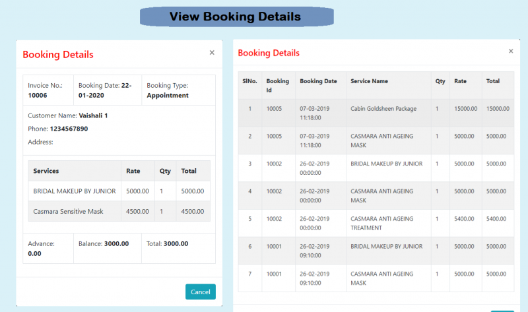Click the customer name Vaishali 1
This screenshot has width=528, height=312.
tap(93, 115)
